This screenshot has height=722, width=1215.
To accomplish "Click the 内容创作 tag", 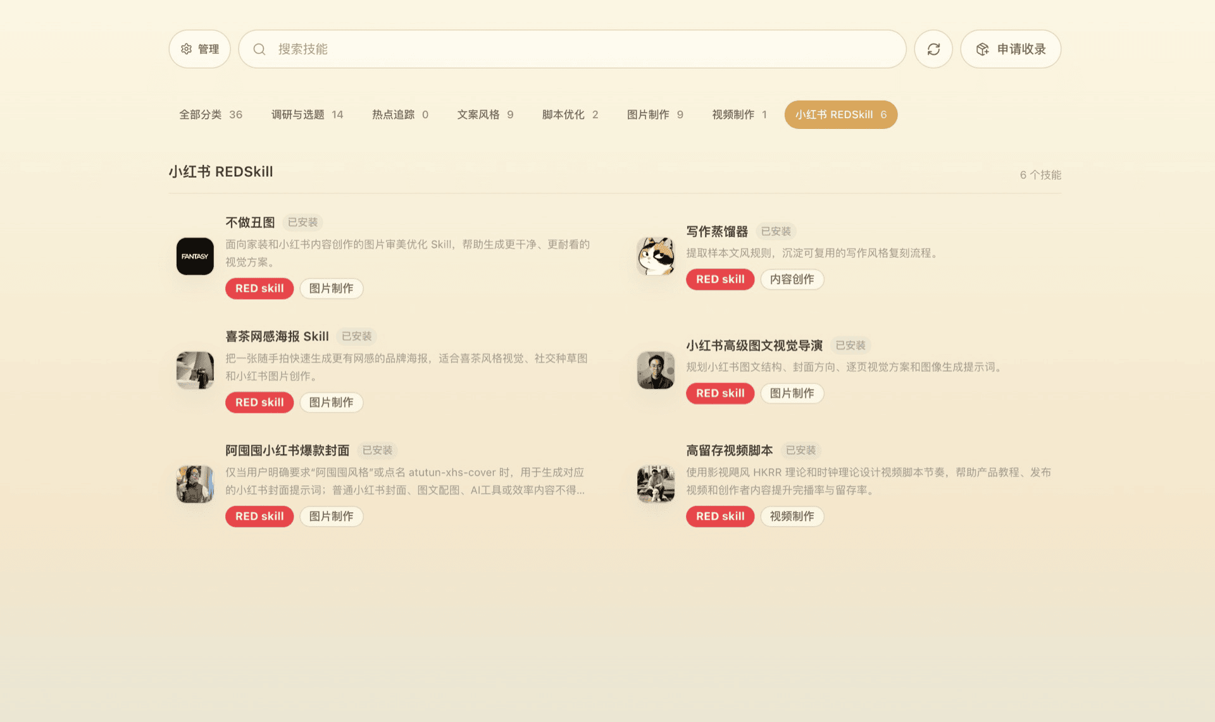I will tap(792, 279).
